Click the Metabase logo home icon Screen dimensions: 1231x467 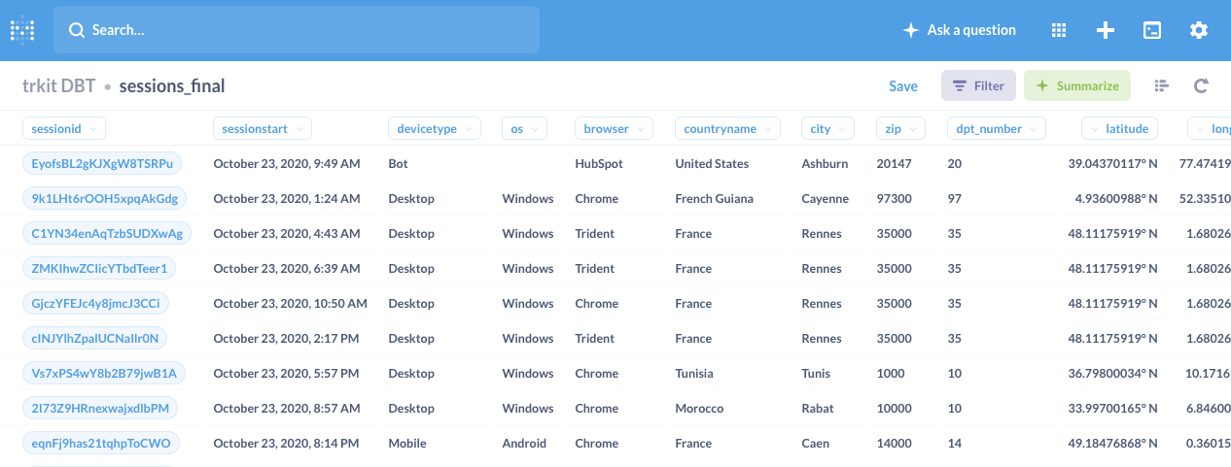click(22, 30)
